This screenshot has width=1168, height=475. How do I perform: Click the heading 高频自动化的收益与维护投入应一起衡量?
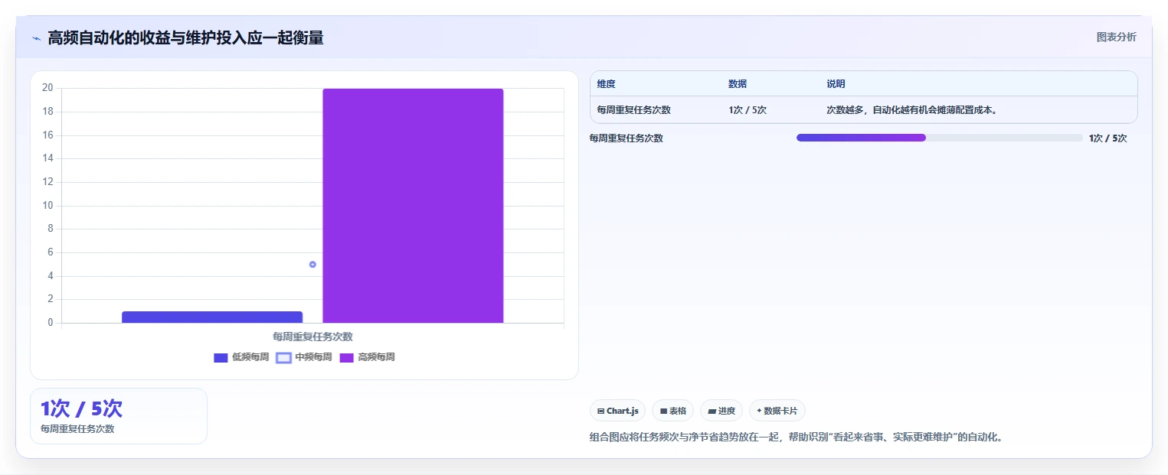(x=185, y=38)
